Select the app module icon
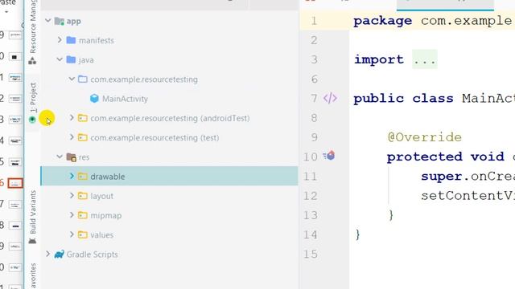This screenshot has width=515, height=289. point(59,22)
